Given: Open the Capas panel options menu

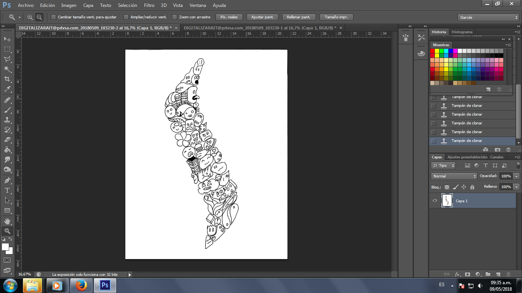Looking at the screenshot, I should [x=517, y=157].
